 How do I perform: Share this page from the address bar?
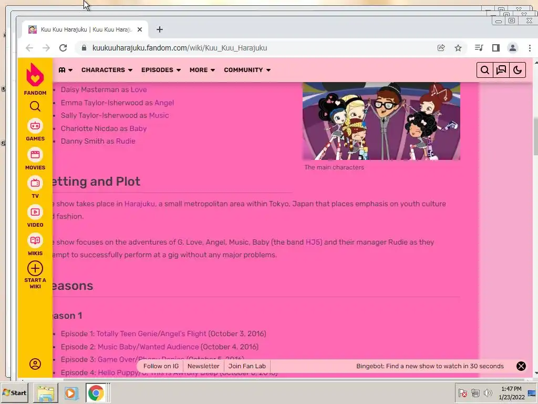(441, 48)
